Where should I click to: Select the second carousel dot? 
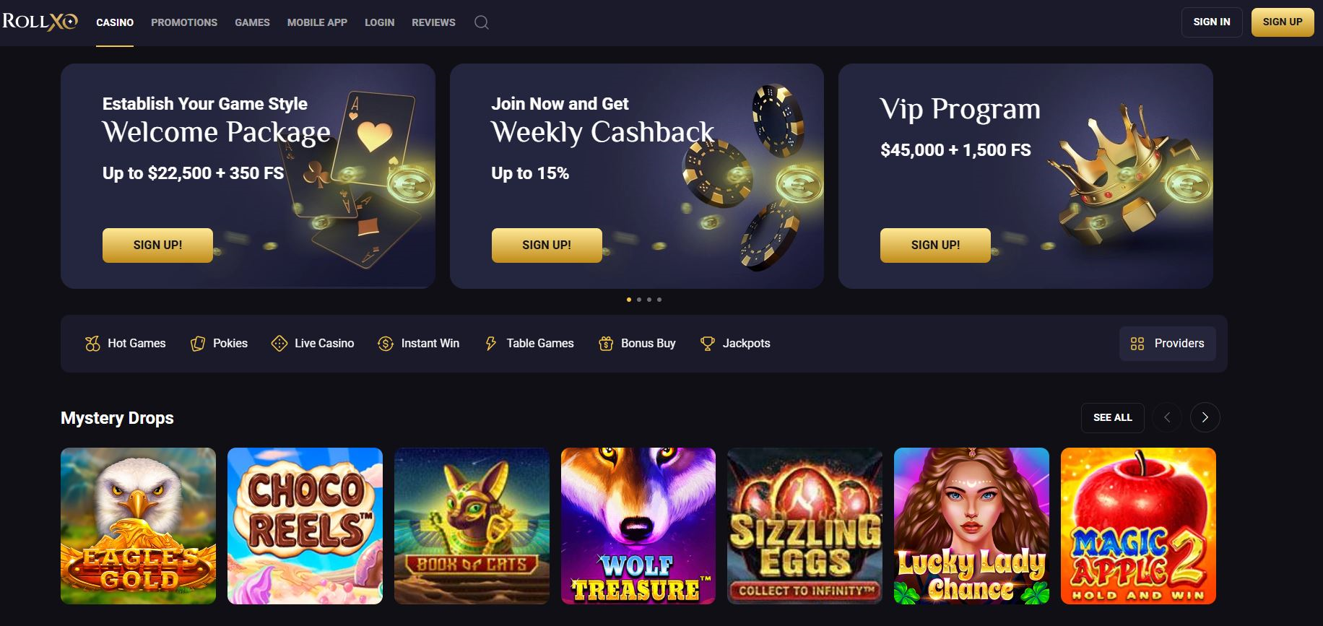(x=639, y=300)
